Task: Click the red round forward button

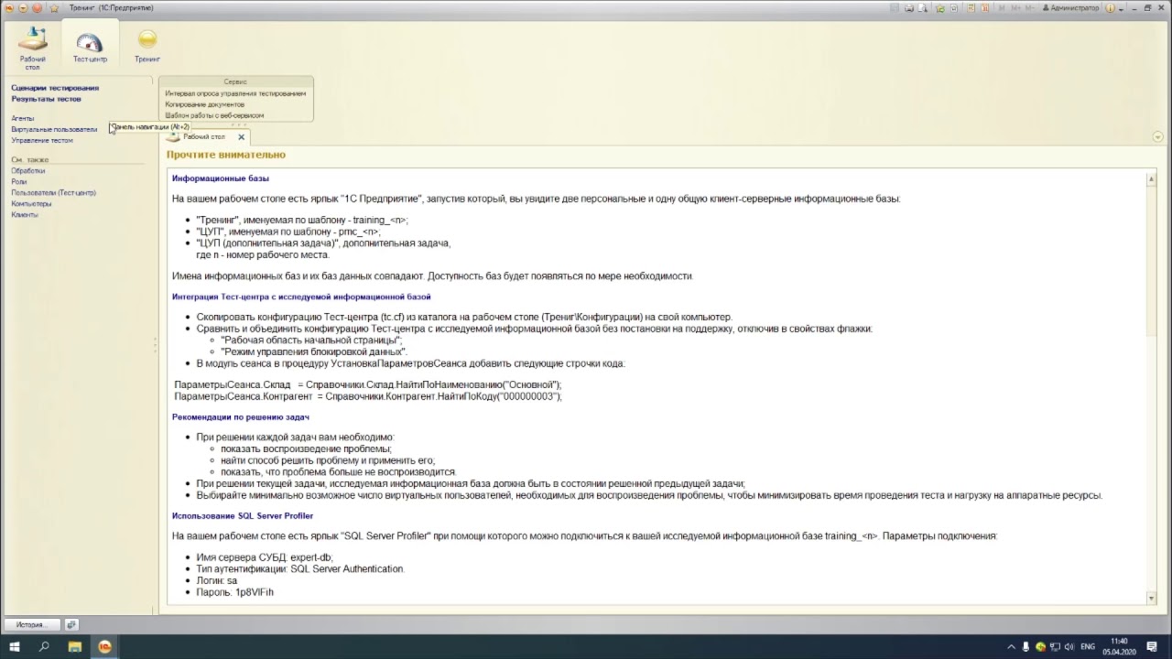Action: pyautogui.click(x=38, y=7)
